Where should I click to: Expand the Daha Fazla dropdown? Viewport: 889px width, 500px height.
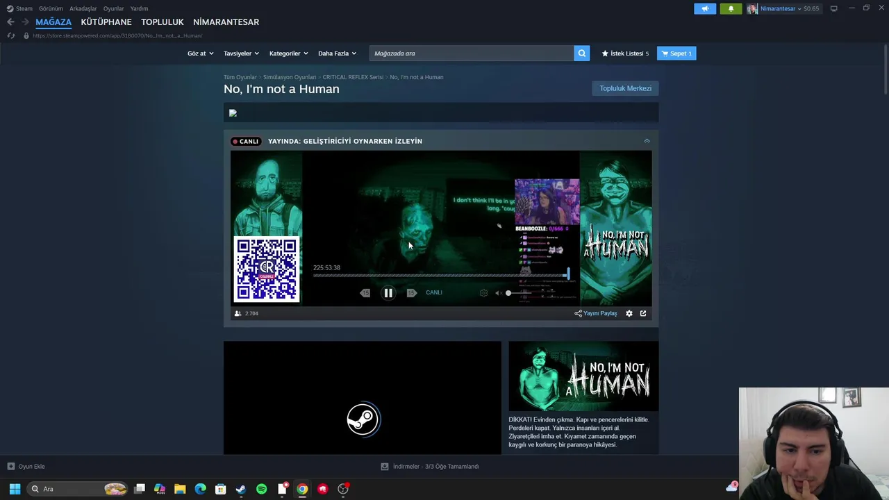click(x=337, y=53)
